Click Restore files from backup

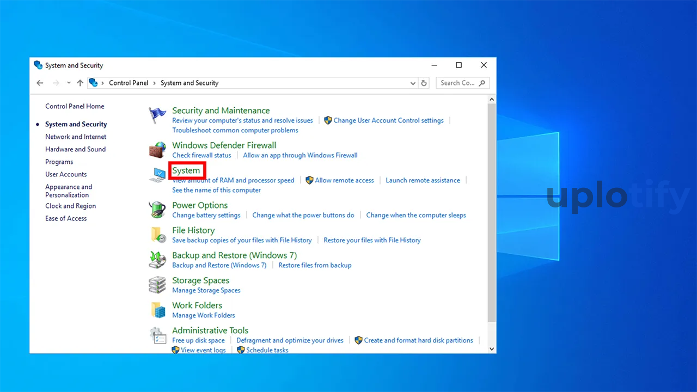pyautogui.click(x=315, y=265)
